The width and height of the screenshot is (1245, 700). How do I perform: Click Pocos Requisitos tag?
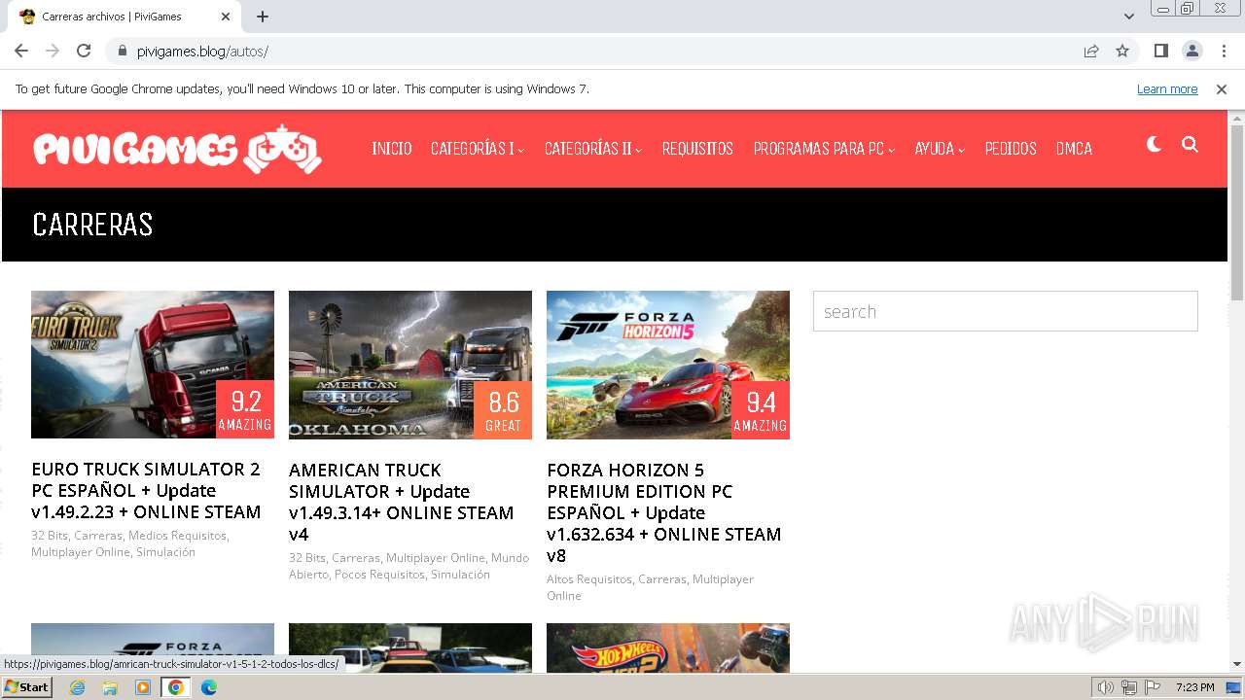379,575
